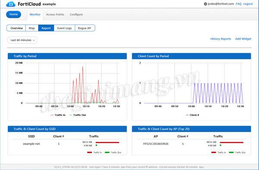
Task: Expand the Last 60 minutes dropdown
Action: 22,40
